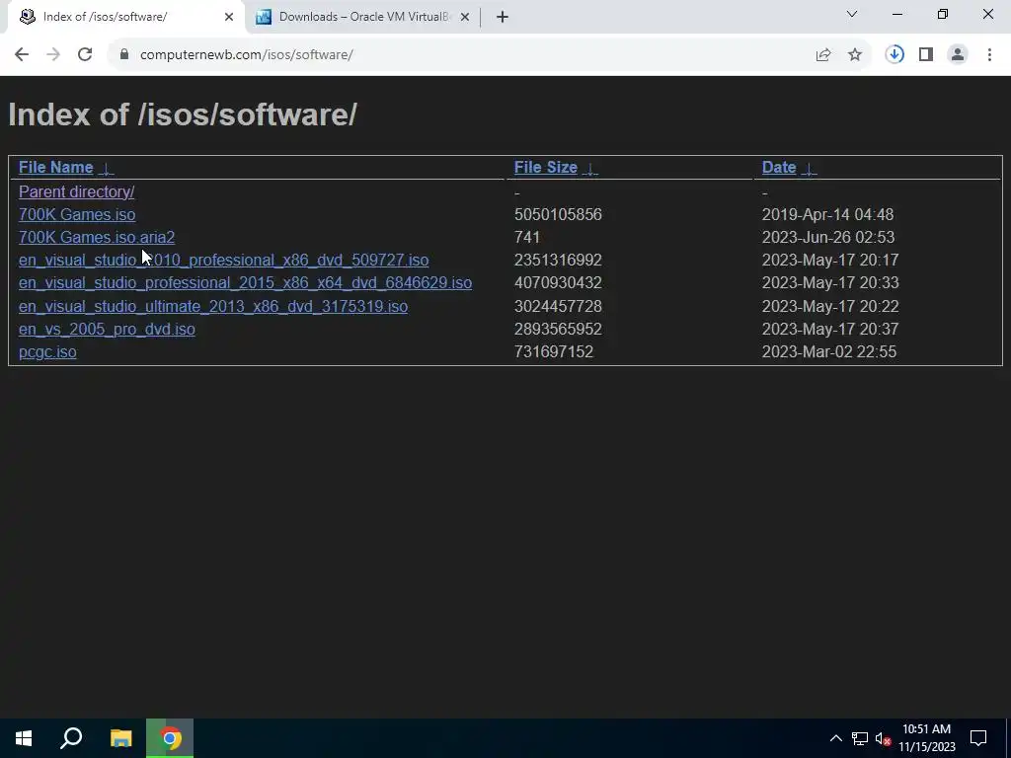1011x758 pixels.
Task: Close the Index of /isos/software/ tab
Action: [x=229, y=18]
